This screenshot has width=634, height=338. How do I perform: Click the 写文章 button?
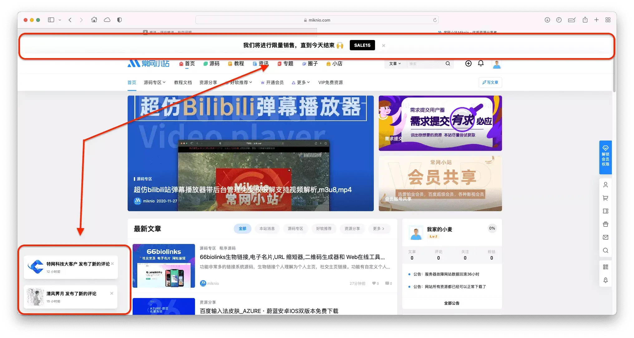click(x=490, y=82)
